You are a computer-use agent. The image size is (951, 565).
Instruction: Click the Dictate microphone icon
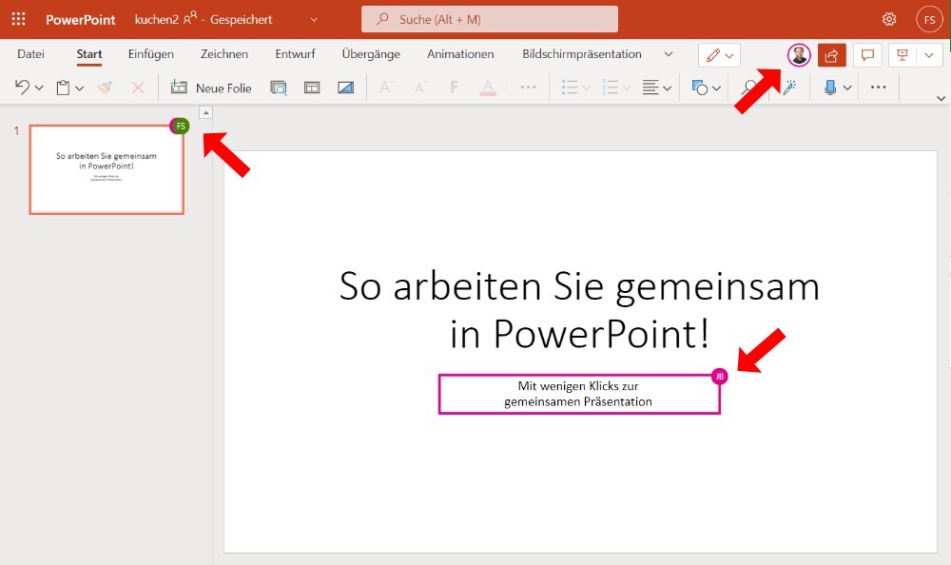830,88
